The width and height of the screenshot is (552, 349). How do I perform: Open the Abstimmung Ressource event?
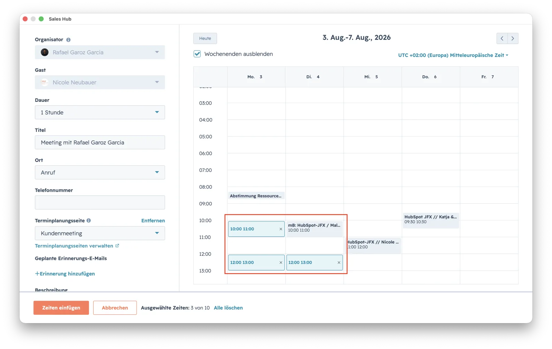coord(256,196)
